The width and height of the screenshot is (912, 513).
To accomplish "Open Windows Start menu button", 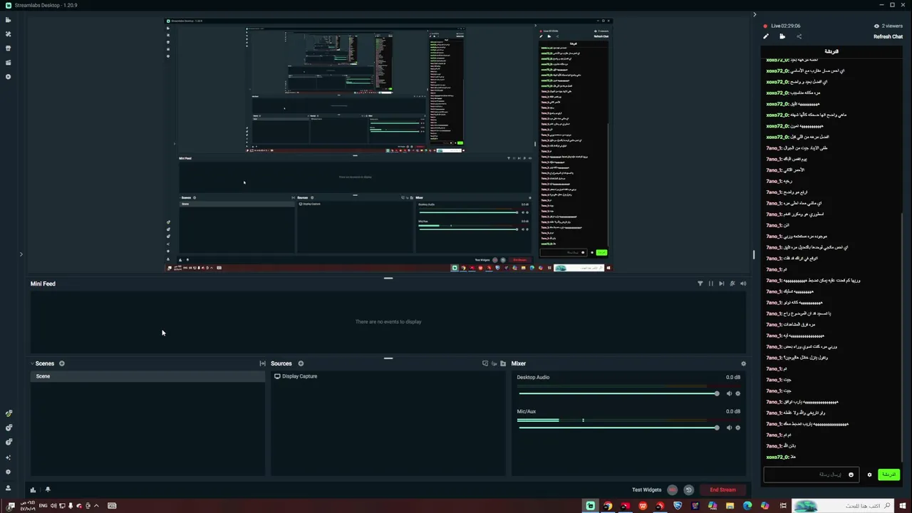I will click(903, 506).
